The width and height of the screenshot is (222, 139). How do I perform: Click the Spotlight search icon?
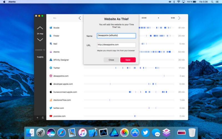click(x=212, y=2)
